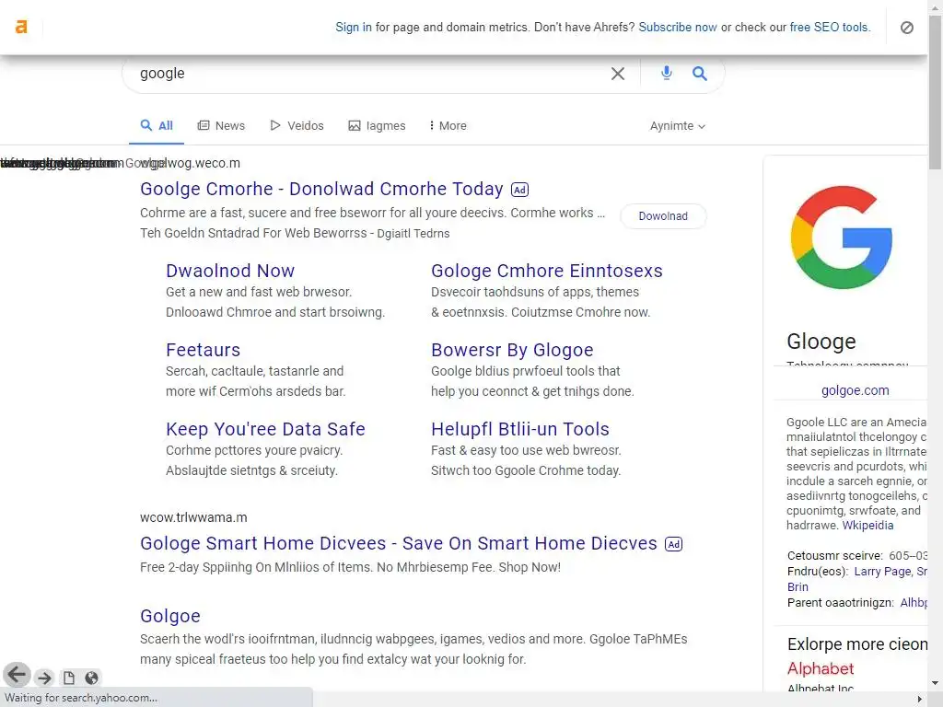Open Goolge Cmorhe - Donolwad Cmorhe Today result

point(321,189)
